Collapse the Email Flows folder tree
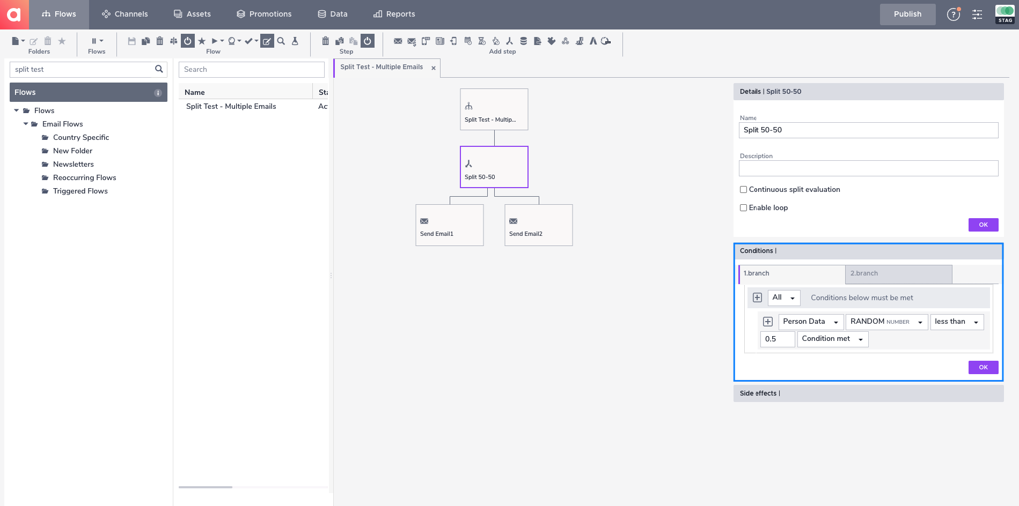 [26, 124]
